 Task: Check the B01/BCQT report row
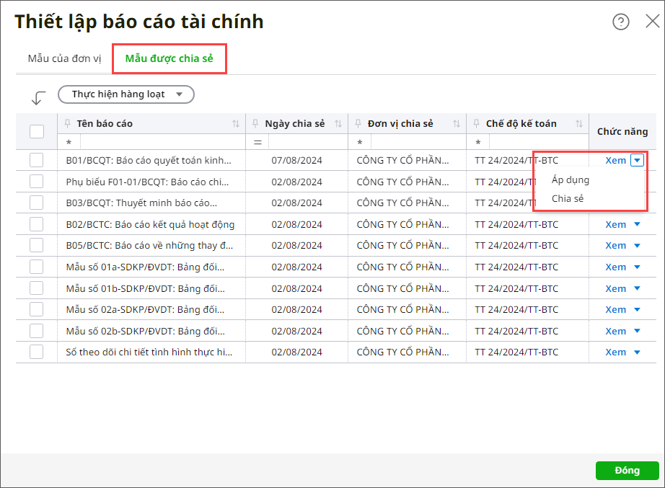click(37, 160)
